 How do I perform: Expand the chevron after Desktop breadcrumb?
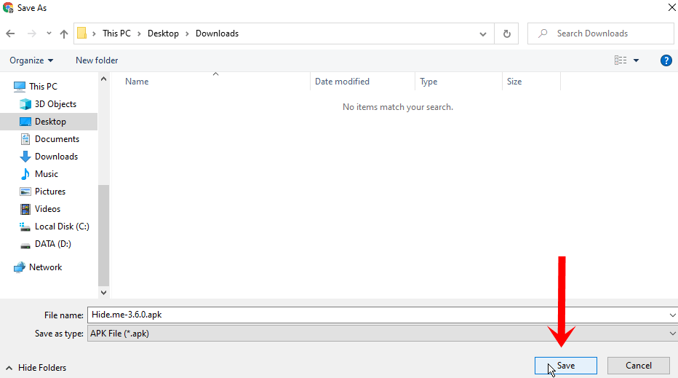tap(187, 34)
